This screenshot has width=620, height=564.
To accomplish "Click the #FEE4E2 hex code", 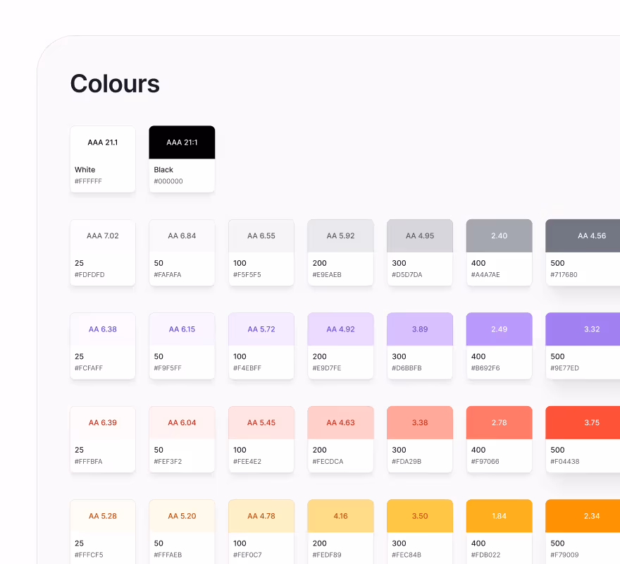I will (x=247, y=462).
